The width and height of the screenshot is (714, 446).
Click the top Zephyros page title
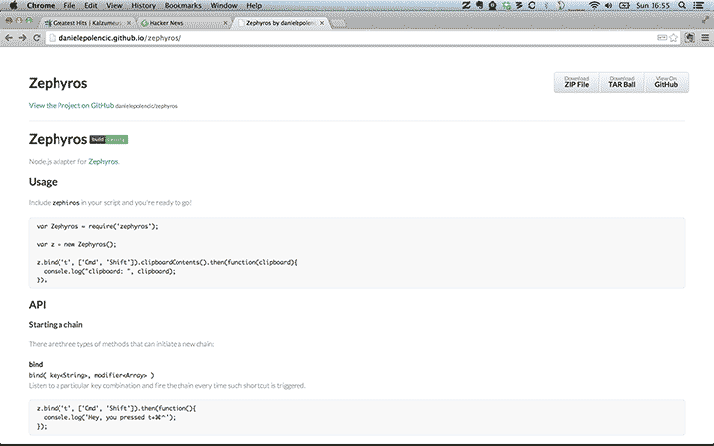58,83
